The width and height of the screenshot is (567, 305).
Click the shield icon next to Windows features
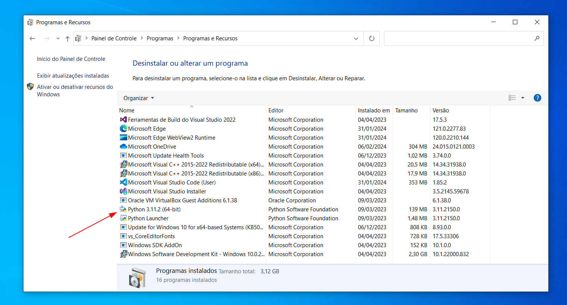click(30, 86)
